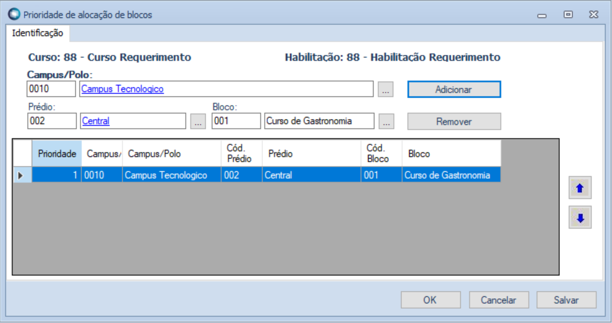This screenshot has height=323, width=612.
Task: Select the priority cell with value 1
Action: pyautogui.click(x=56, y=175)
